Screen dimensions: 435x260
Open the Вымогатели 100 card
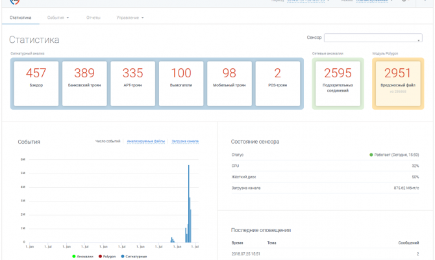coord(181,83)
